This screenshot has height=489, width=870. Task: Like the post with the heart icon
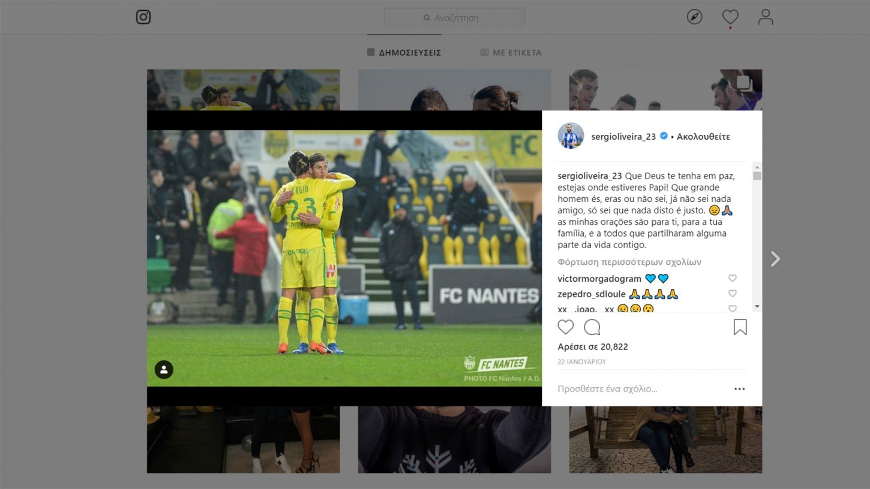coord(566,327)
